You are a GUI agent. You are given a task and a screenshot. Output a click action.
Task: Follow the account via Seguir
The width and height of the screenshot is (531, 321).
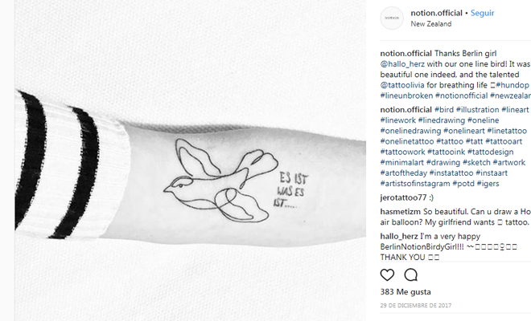(x=482, y=13)
